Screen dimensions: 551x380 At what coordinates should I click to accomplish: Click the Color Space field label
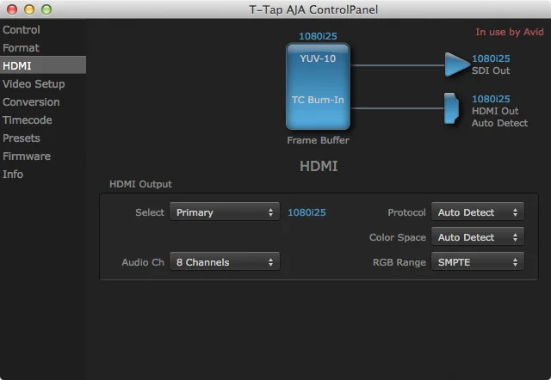pos(398,237)
